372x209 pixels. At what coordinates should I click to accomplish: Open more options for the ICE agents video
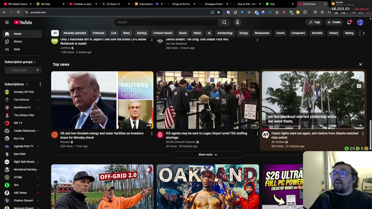tap(257, 134)
